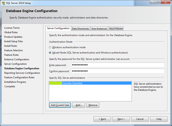Click the Remove button
Image resolution: width=172 pixels, height=126 pixels.
point(93,105)
